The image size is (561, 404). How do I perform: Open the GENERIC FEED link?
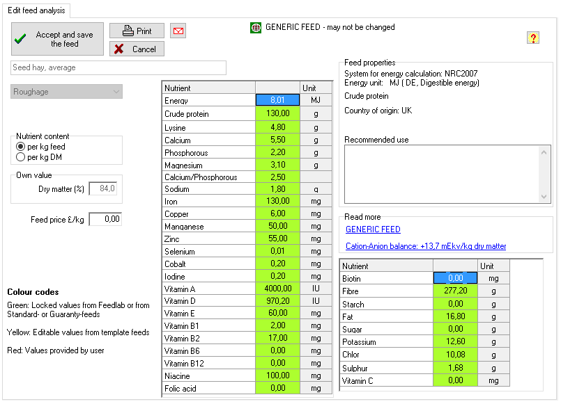pyautogui.click(x=373, y=229)
